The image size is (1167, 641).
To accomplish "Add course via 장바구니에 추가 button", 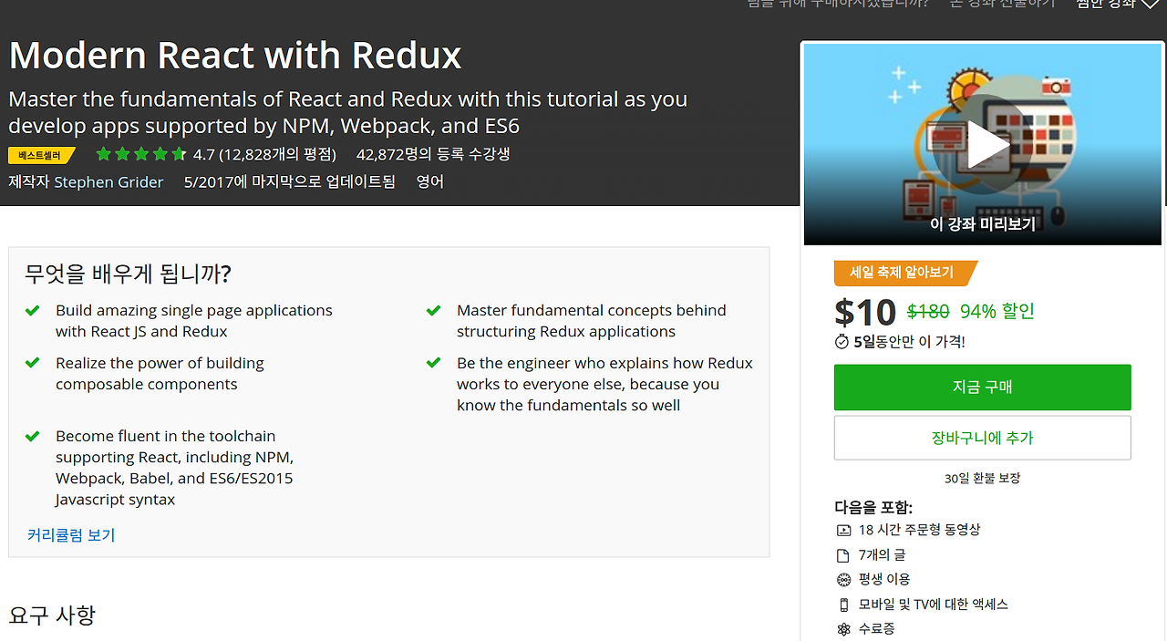I will (982, 438).
